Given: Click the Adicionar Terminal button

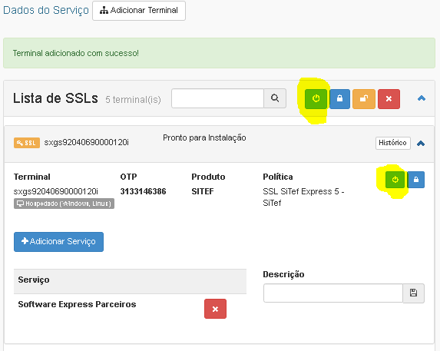Looking at the screenshot, I should click(x=139, y=11).
